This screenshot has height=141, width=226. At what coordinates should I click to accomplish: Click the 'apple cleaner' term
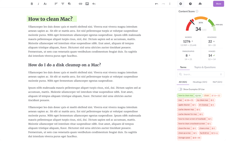187,105
